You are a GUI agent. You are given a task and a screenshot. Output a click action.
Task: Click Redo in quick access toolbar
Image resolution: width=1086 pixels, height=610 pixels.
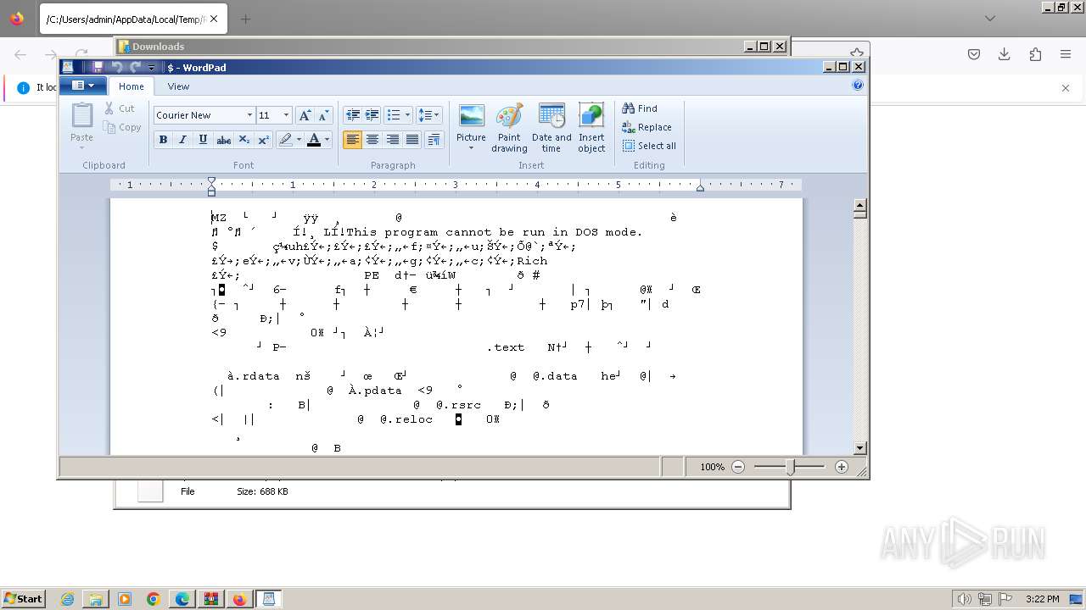135,67
